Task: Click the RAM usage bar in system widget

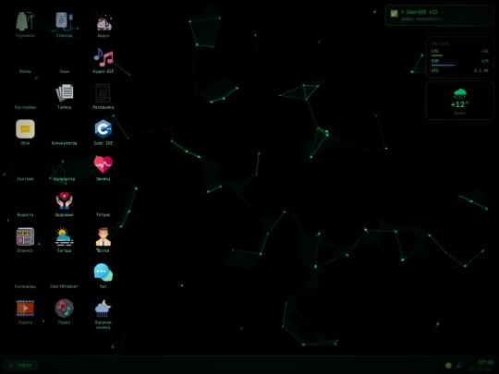Action: tap(460, 66)
